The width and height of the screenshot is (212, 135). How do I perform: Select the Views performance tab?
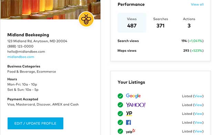[x=132, y=23]
